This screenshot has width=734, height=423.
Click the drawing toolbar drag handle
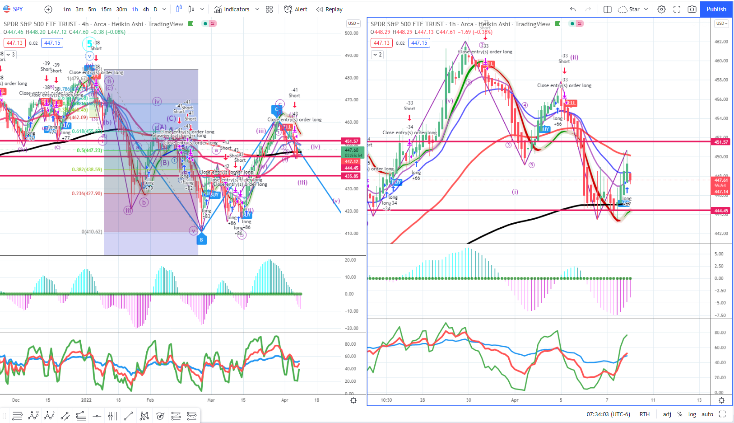click(5, 416)
